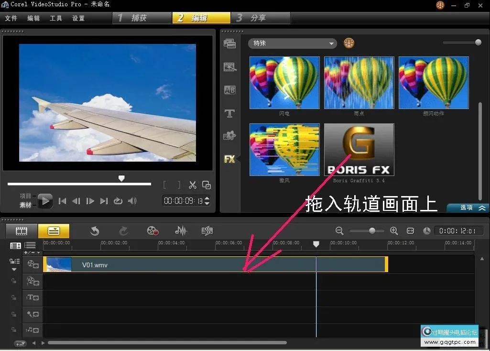Open the Sound Mixer waveform icon

point(181,231)
